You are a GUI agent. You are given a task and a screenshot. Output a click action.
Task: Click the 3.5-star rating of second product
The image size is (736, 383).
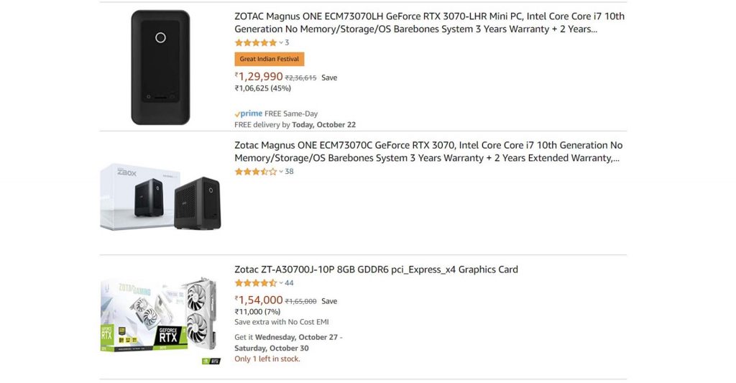[255, 172]
